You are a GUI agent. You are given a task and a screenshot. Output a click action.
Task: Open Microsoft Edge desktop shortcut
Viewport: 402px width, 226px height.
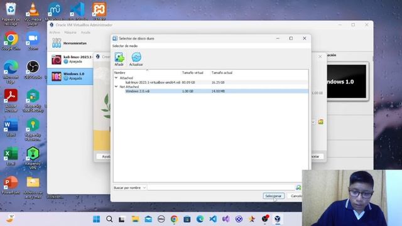coord(11,72)
